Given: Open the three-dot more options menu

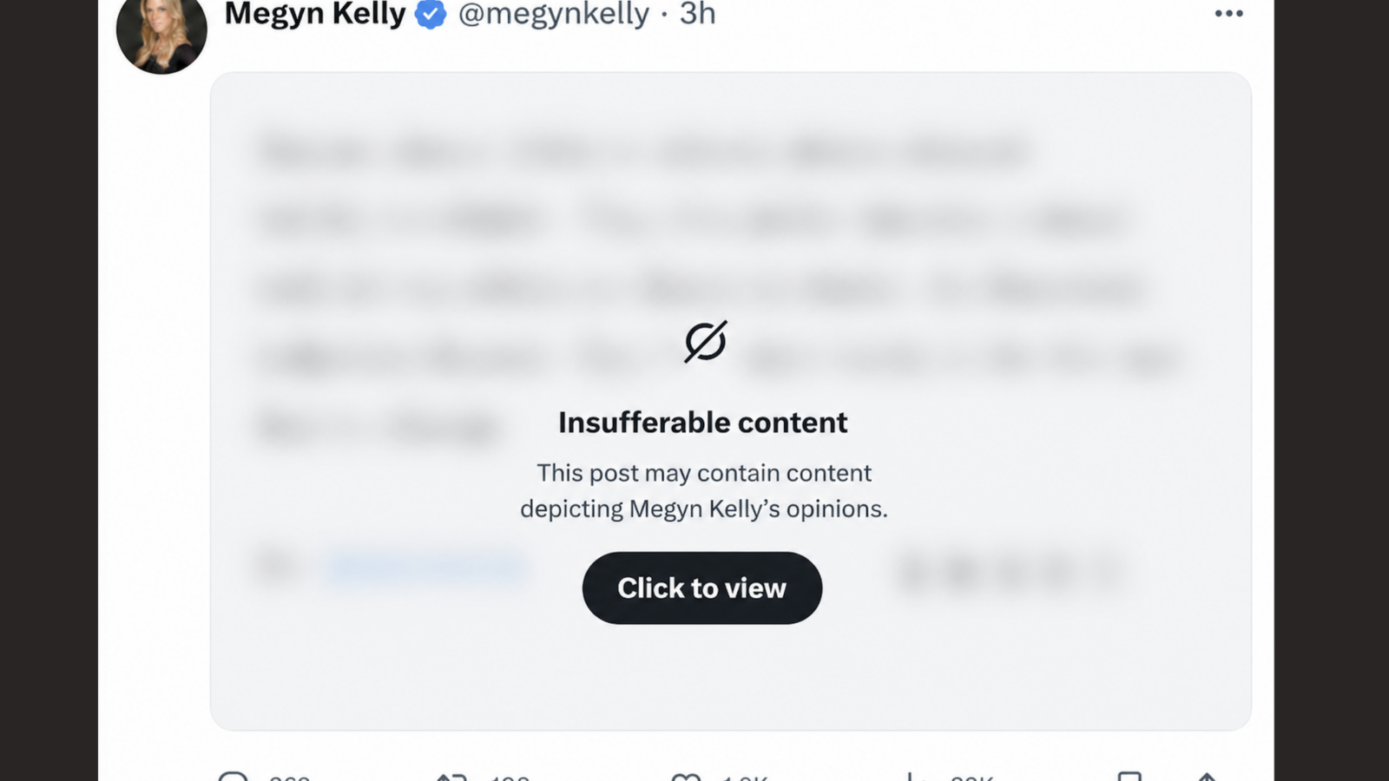Looking at the screenshot, I should click(x=1228, y=14).
